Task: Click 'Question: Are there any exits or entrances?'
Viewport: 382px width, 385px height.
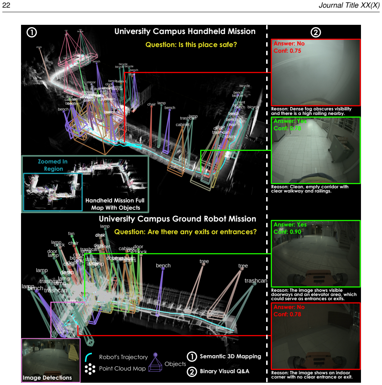Action: [185, 232]
